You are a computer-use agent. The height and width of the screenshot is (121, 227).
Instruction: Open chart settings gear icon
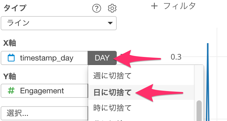click(112, 8)
